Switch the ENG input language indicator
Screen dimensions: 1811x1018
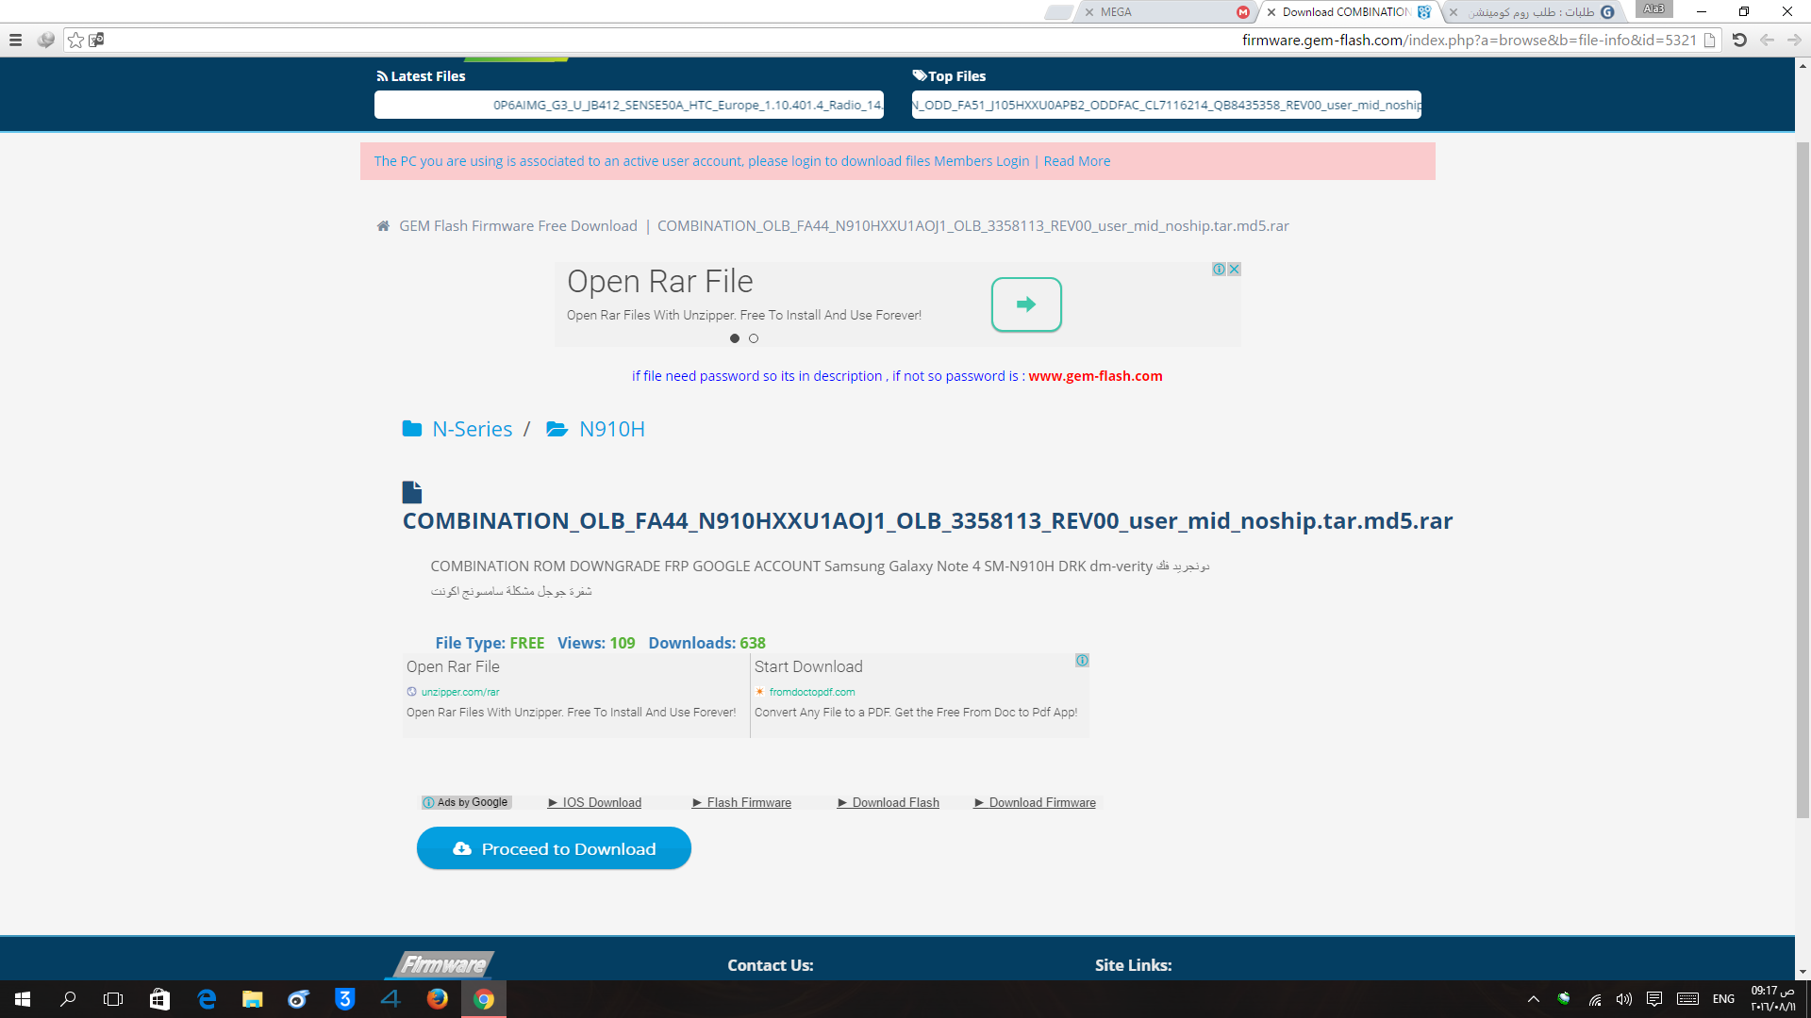(1723, 999)
